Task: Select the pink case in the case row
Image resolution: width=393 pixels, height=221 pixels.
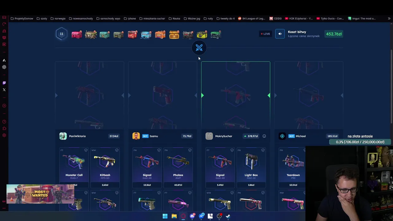Action: click(77, 35)
